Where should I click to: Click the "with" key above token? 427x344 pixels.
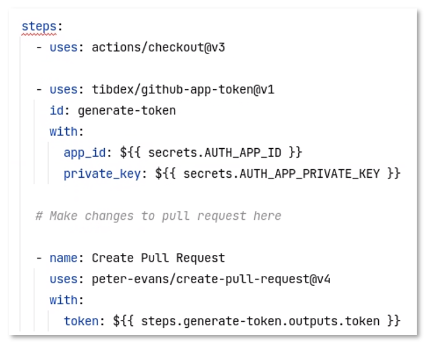(x=63, y=300)
